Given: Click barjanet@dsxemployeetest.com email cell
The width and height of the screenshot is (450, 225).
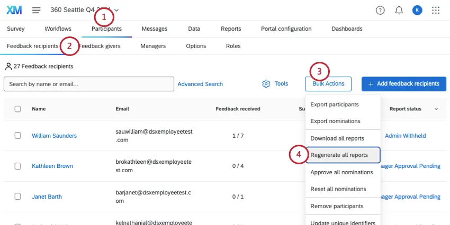Looking at the screenshot, I should click(x=153, y=196).
